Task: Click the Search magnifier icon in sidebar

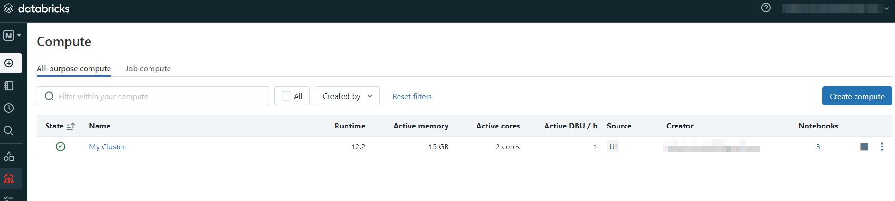Action: point(9,130)
